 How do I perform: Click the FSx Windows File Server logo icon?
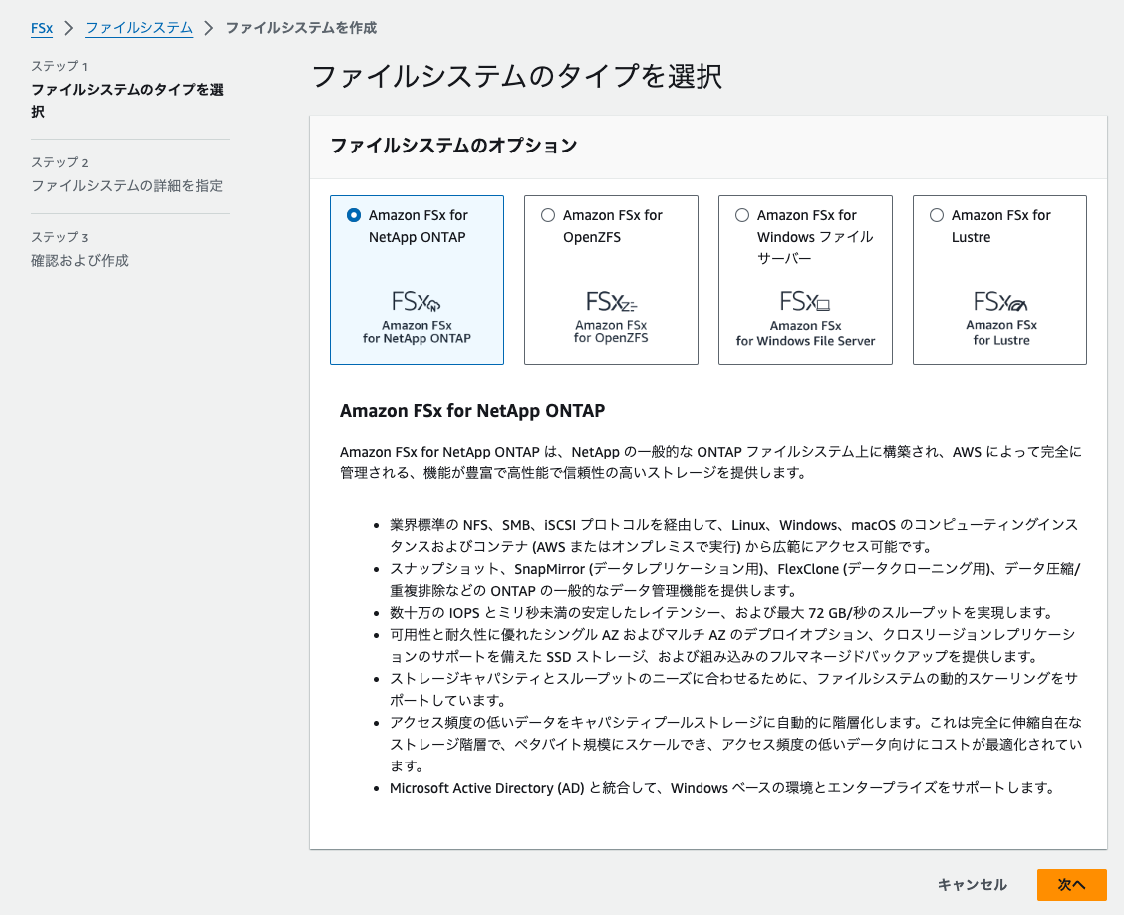805,318
